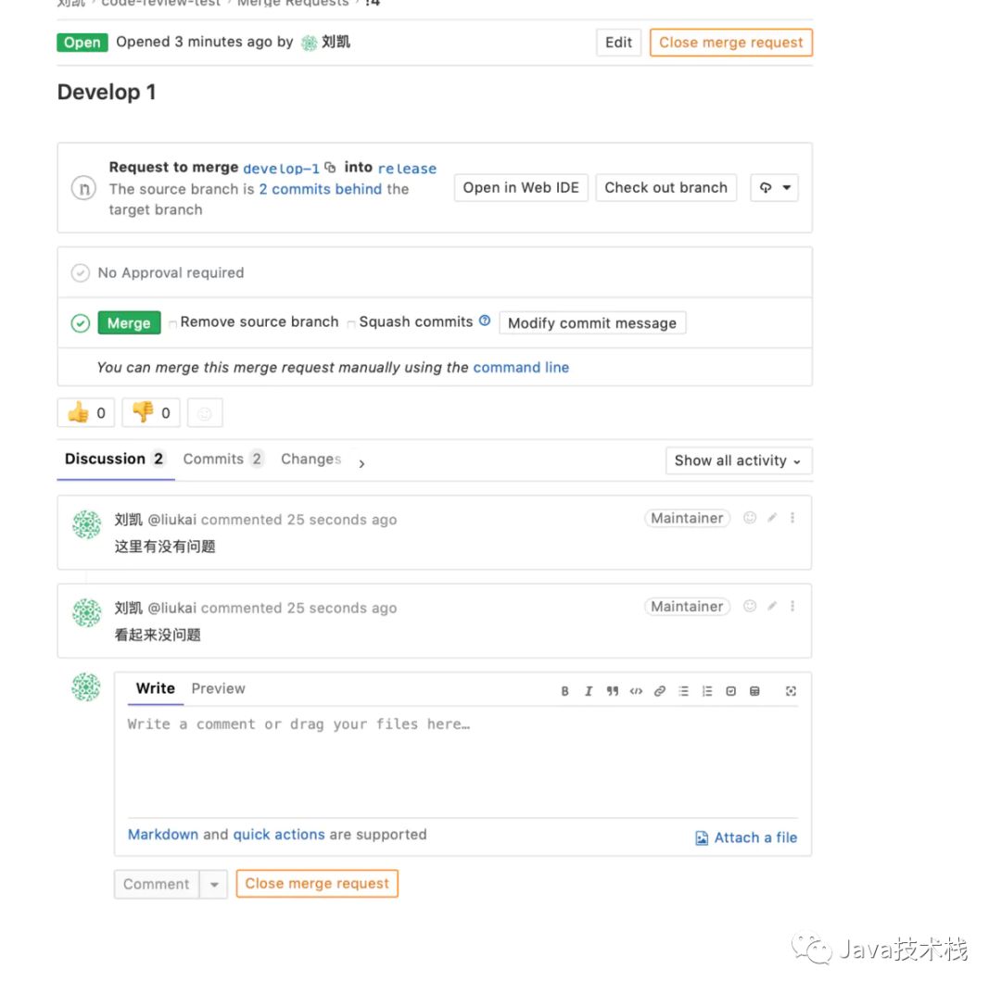Open the Preview tab of comment editor
The height and width of the screenshot is (994, 1001).
218,688
